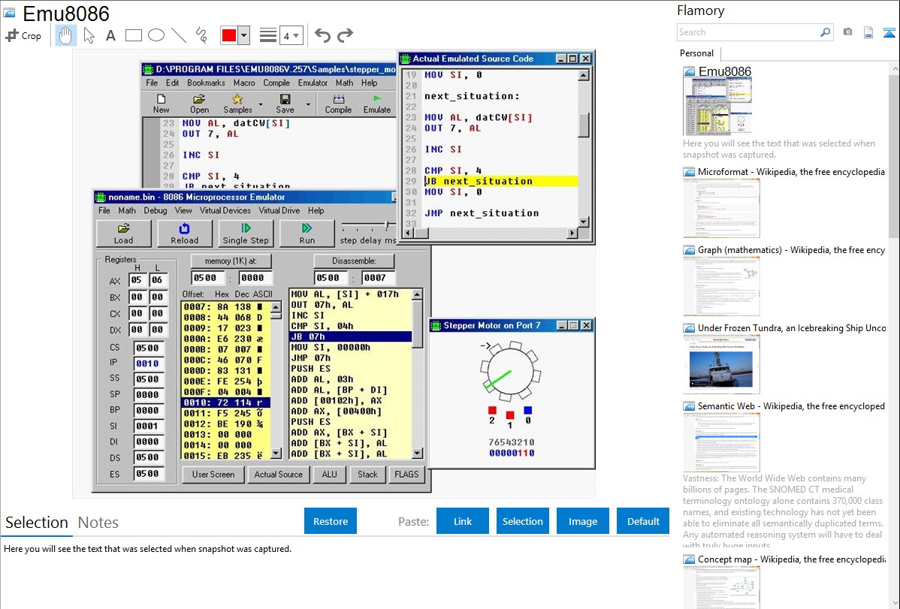Switch to the Selection tab

(x=37, y=523)
